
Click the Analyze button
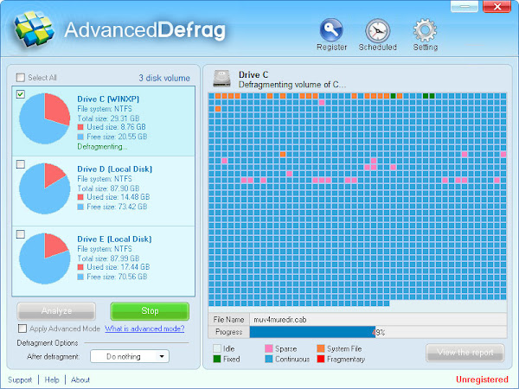tap(56, 311)
